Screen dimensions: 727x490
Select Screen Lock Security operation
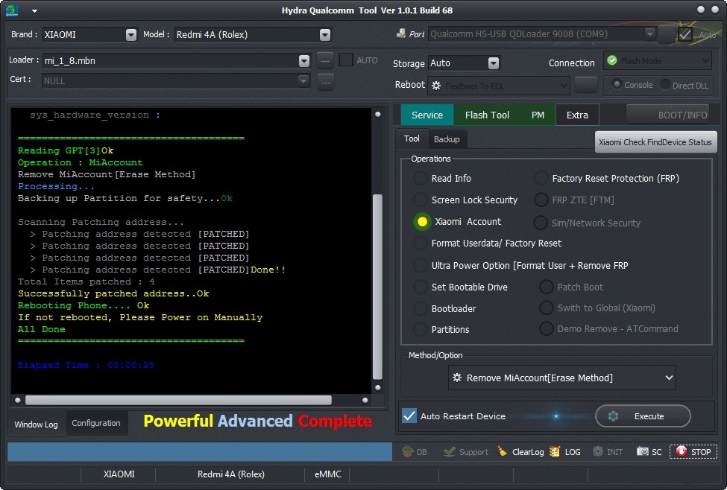(x=420, y=200)
